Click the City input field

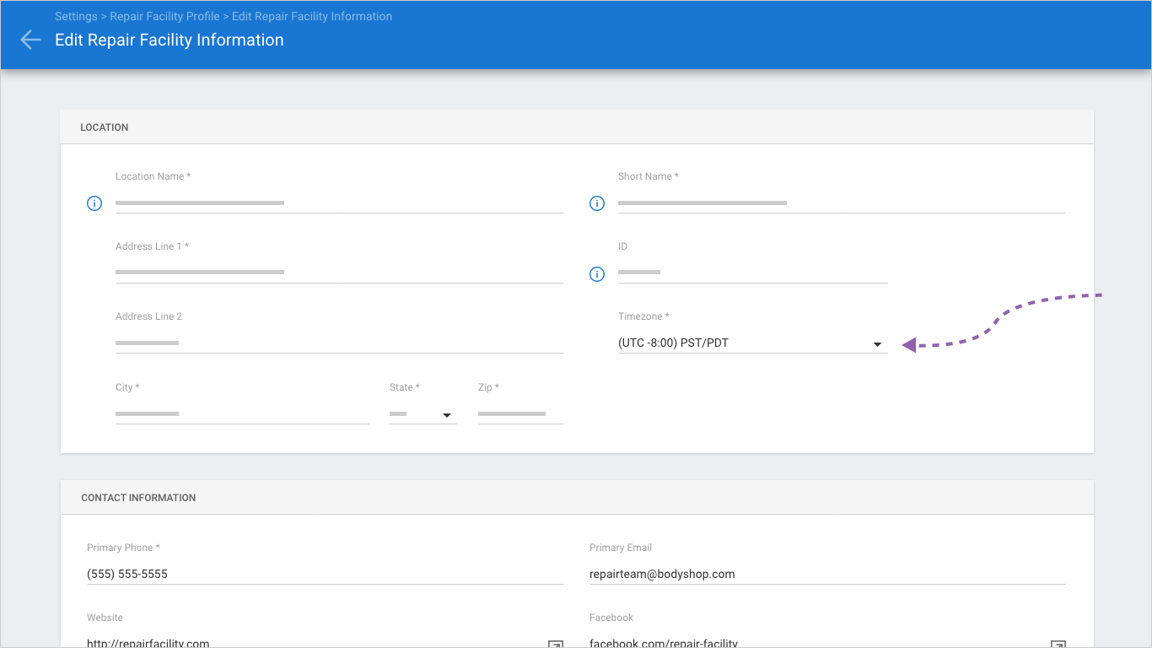tap(242, 414)
